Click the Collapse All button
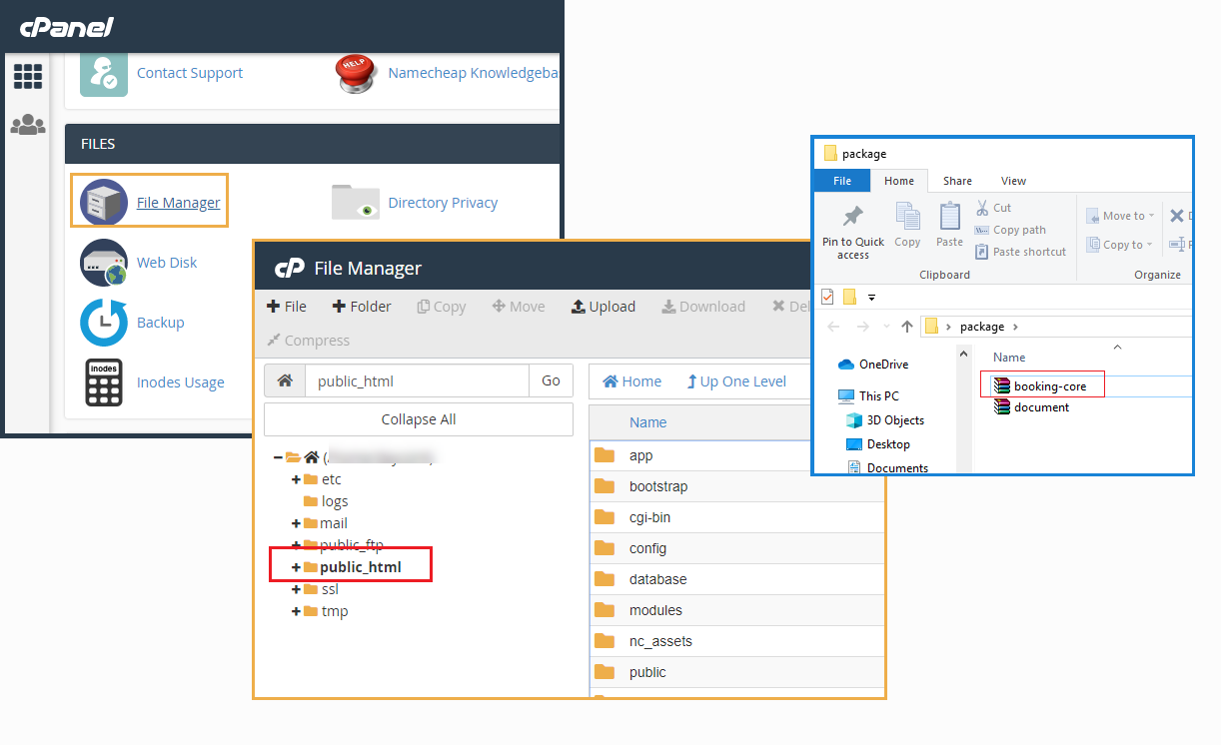The width and height of the screenshot is (1221, 745). click(x=419, y=419)
